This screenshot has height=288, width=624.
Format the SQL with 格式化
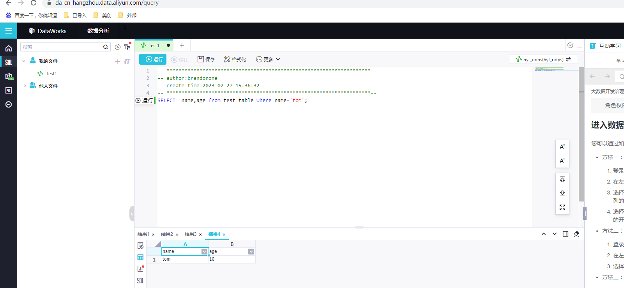click(x=235, y=59)
